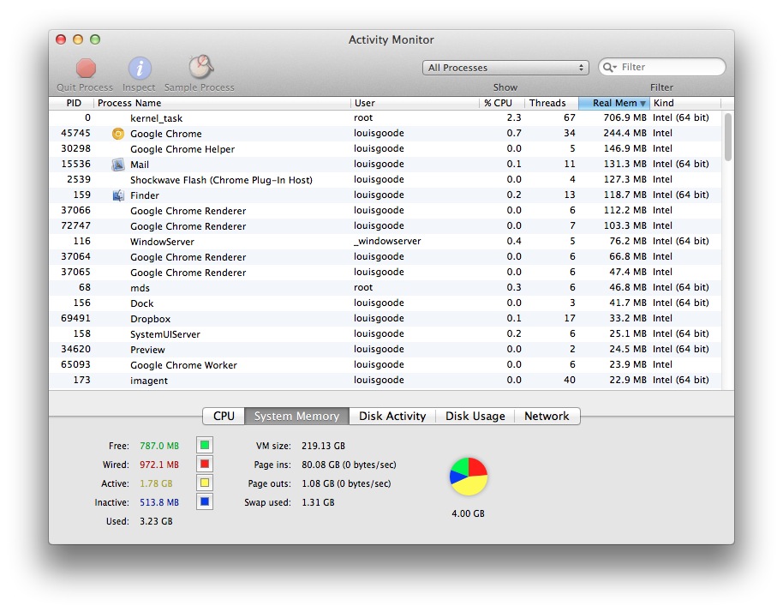The height and width of the screenshot is (612, 783).
Task: Click the VM size 219.13 GB value
Action: point(323,446)
